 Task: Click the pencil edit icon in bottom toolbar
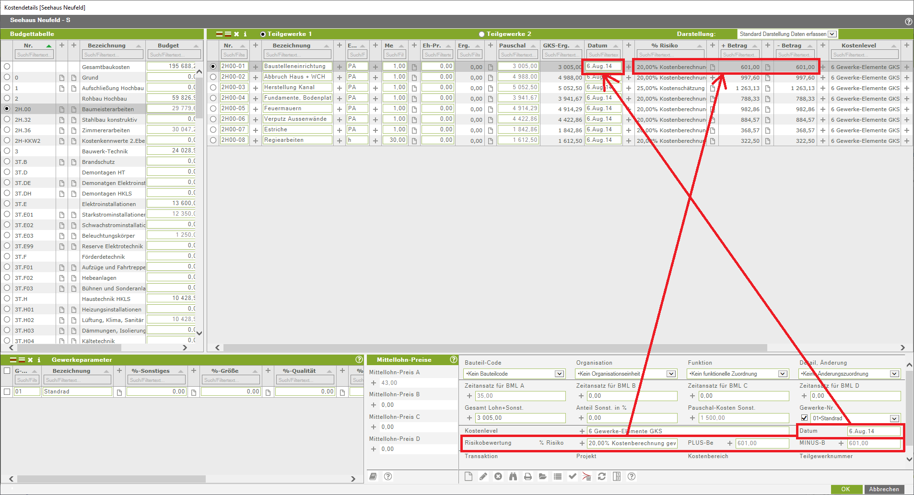coord(483,476)
